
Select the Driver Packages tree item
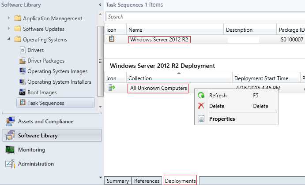(46, 61)
